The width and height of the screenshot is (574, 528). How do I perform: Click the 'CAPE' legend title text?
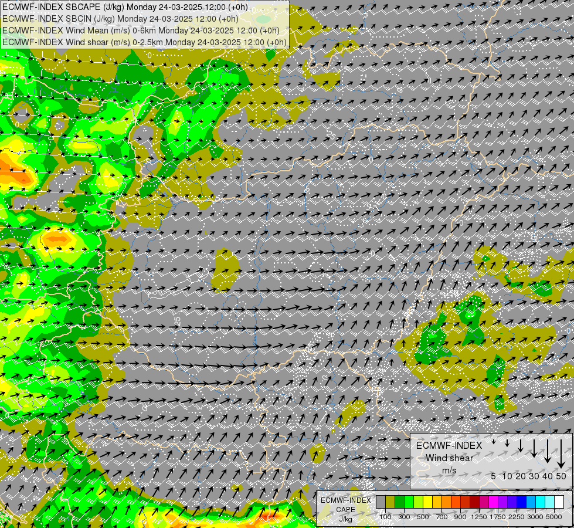(x=345, y=510)
